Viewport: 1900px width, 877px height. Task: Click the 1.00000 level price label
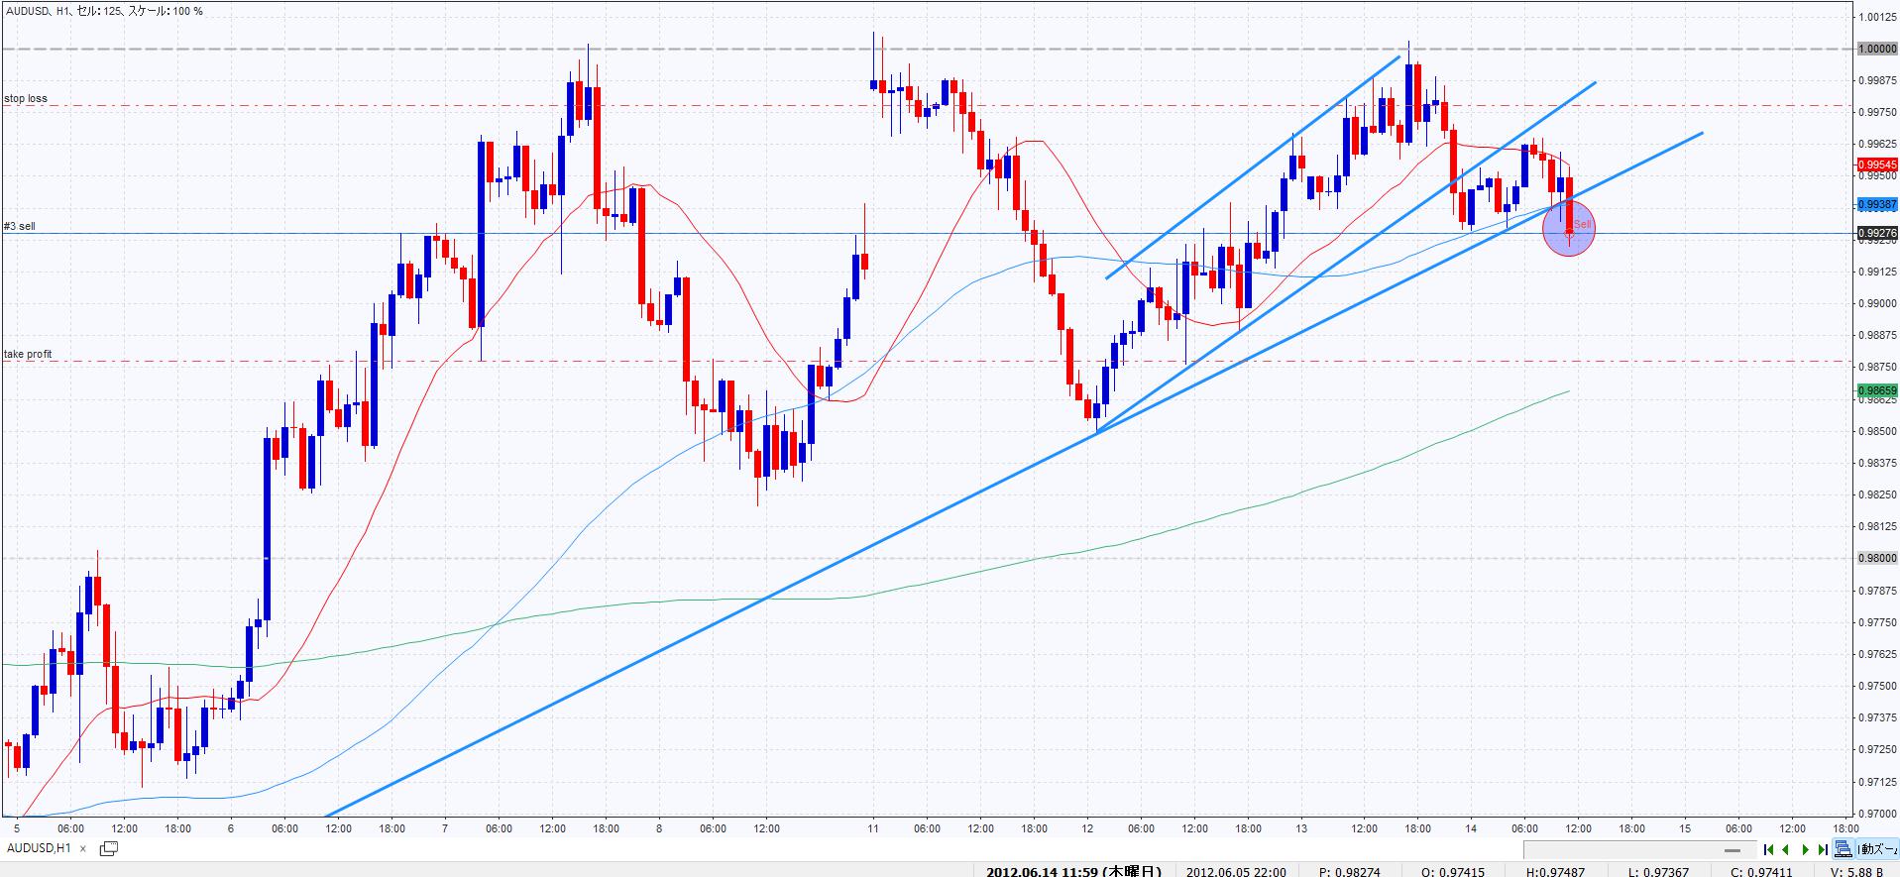(x=1876, y=49)
